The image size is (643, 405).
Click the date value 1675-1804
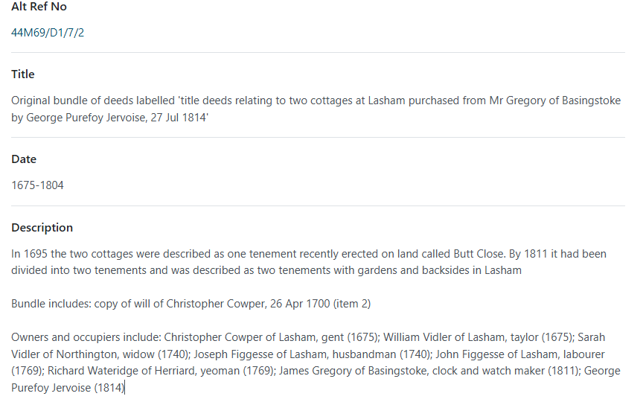[x=37, y=185]
